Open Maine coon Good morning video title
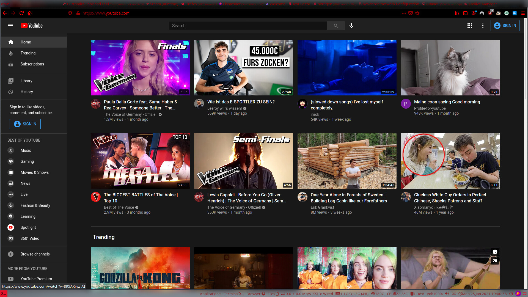Viewport: 528px width, 297px height. [x=447, y=102]
